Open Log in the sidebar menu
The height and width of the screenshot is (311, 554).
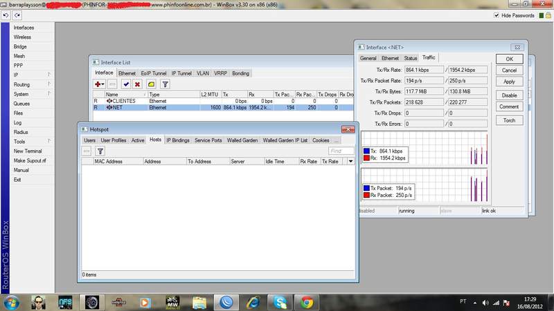click(x=18, y=123)
